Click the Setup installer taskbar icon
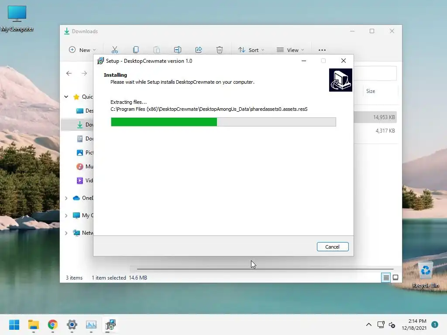The image size is (447, 335). pyautogui.click(x=110, y=325)
